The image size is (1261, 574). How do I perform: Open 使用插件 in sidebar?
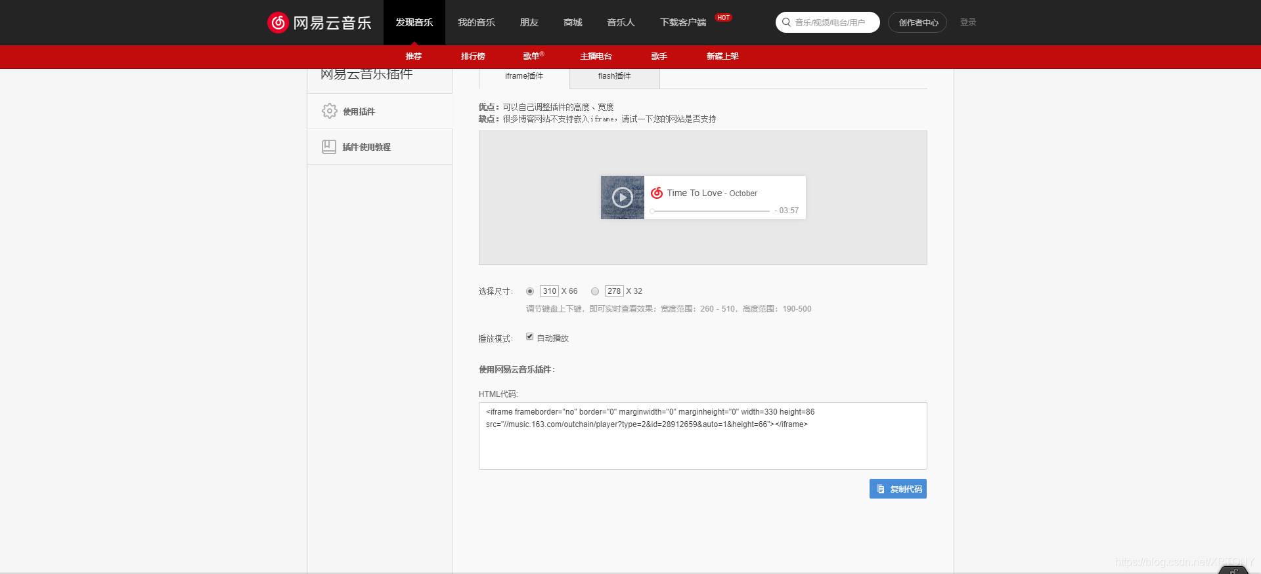[x=380, y=112]
